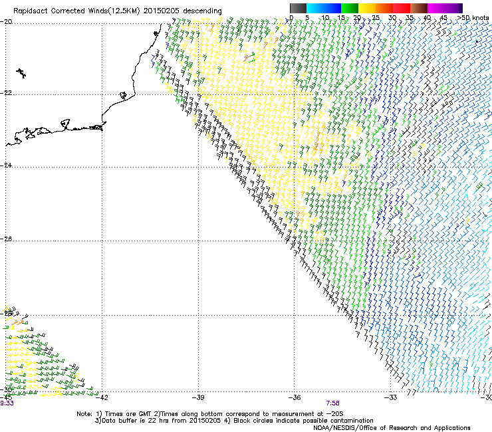Click the cyan-to-blue 5-15 knots legend band
492x432 pixels.
click(324, 8)
